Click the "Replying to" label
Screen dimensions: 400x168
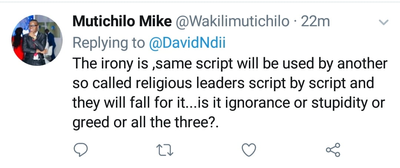coord(109,43)
